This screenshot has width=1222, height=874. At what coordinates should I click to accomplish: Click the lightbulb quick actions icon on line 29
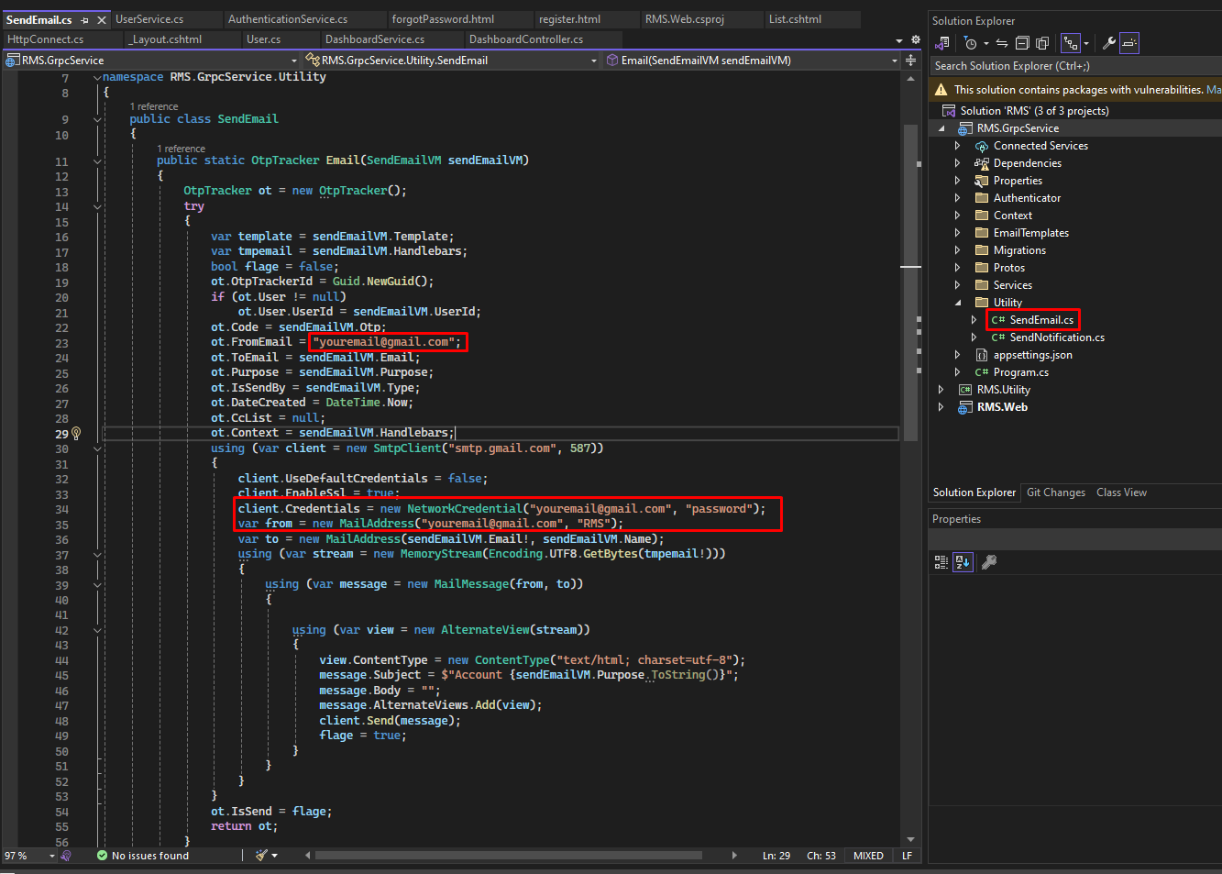coord(76,434)
